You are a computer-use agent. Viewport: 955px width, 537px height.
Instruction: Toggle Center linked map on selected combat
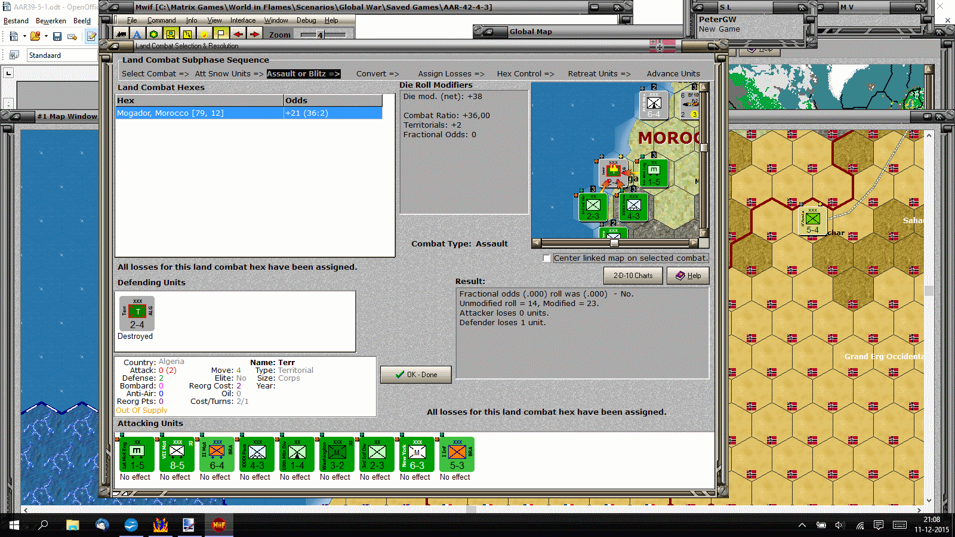coord(547,258)
